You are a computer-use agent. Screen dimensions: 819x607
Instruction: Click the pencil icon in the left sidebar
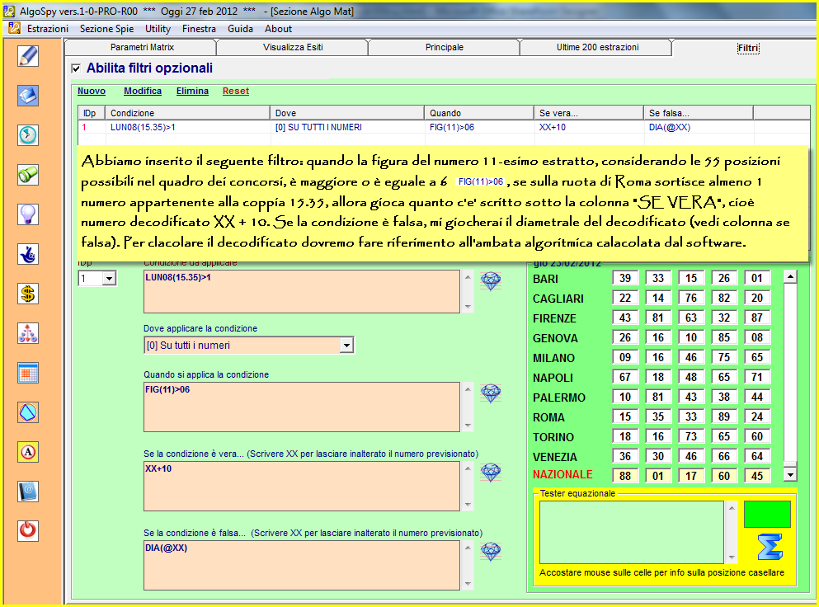[x=28, y=56]
